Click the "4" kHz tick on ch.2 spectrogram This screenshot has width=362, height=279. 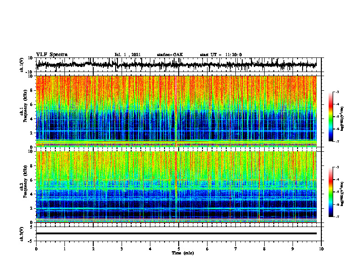[x=32, y=194]
